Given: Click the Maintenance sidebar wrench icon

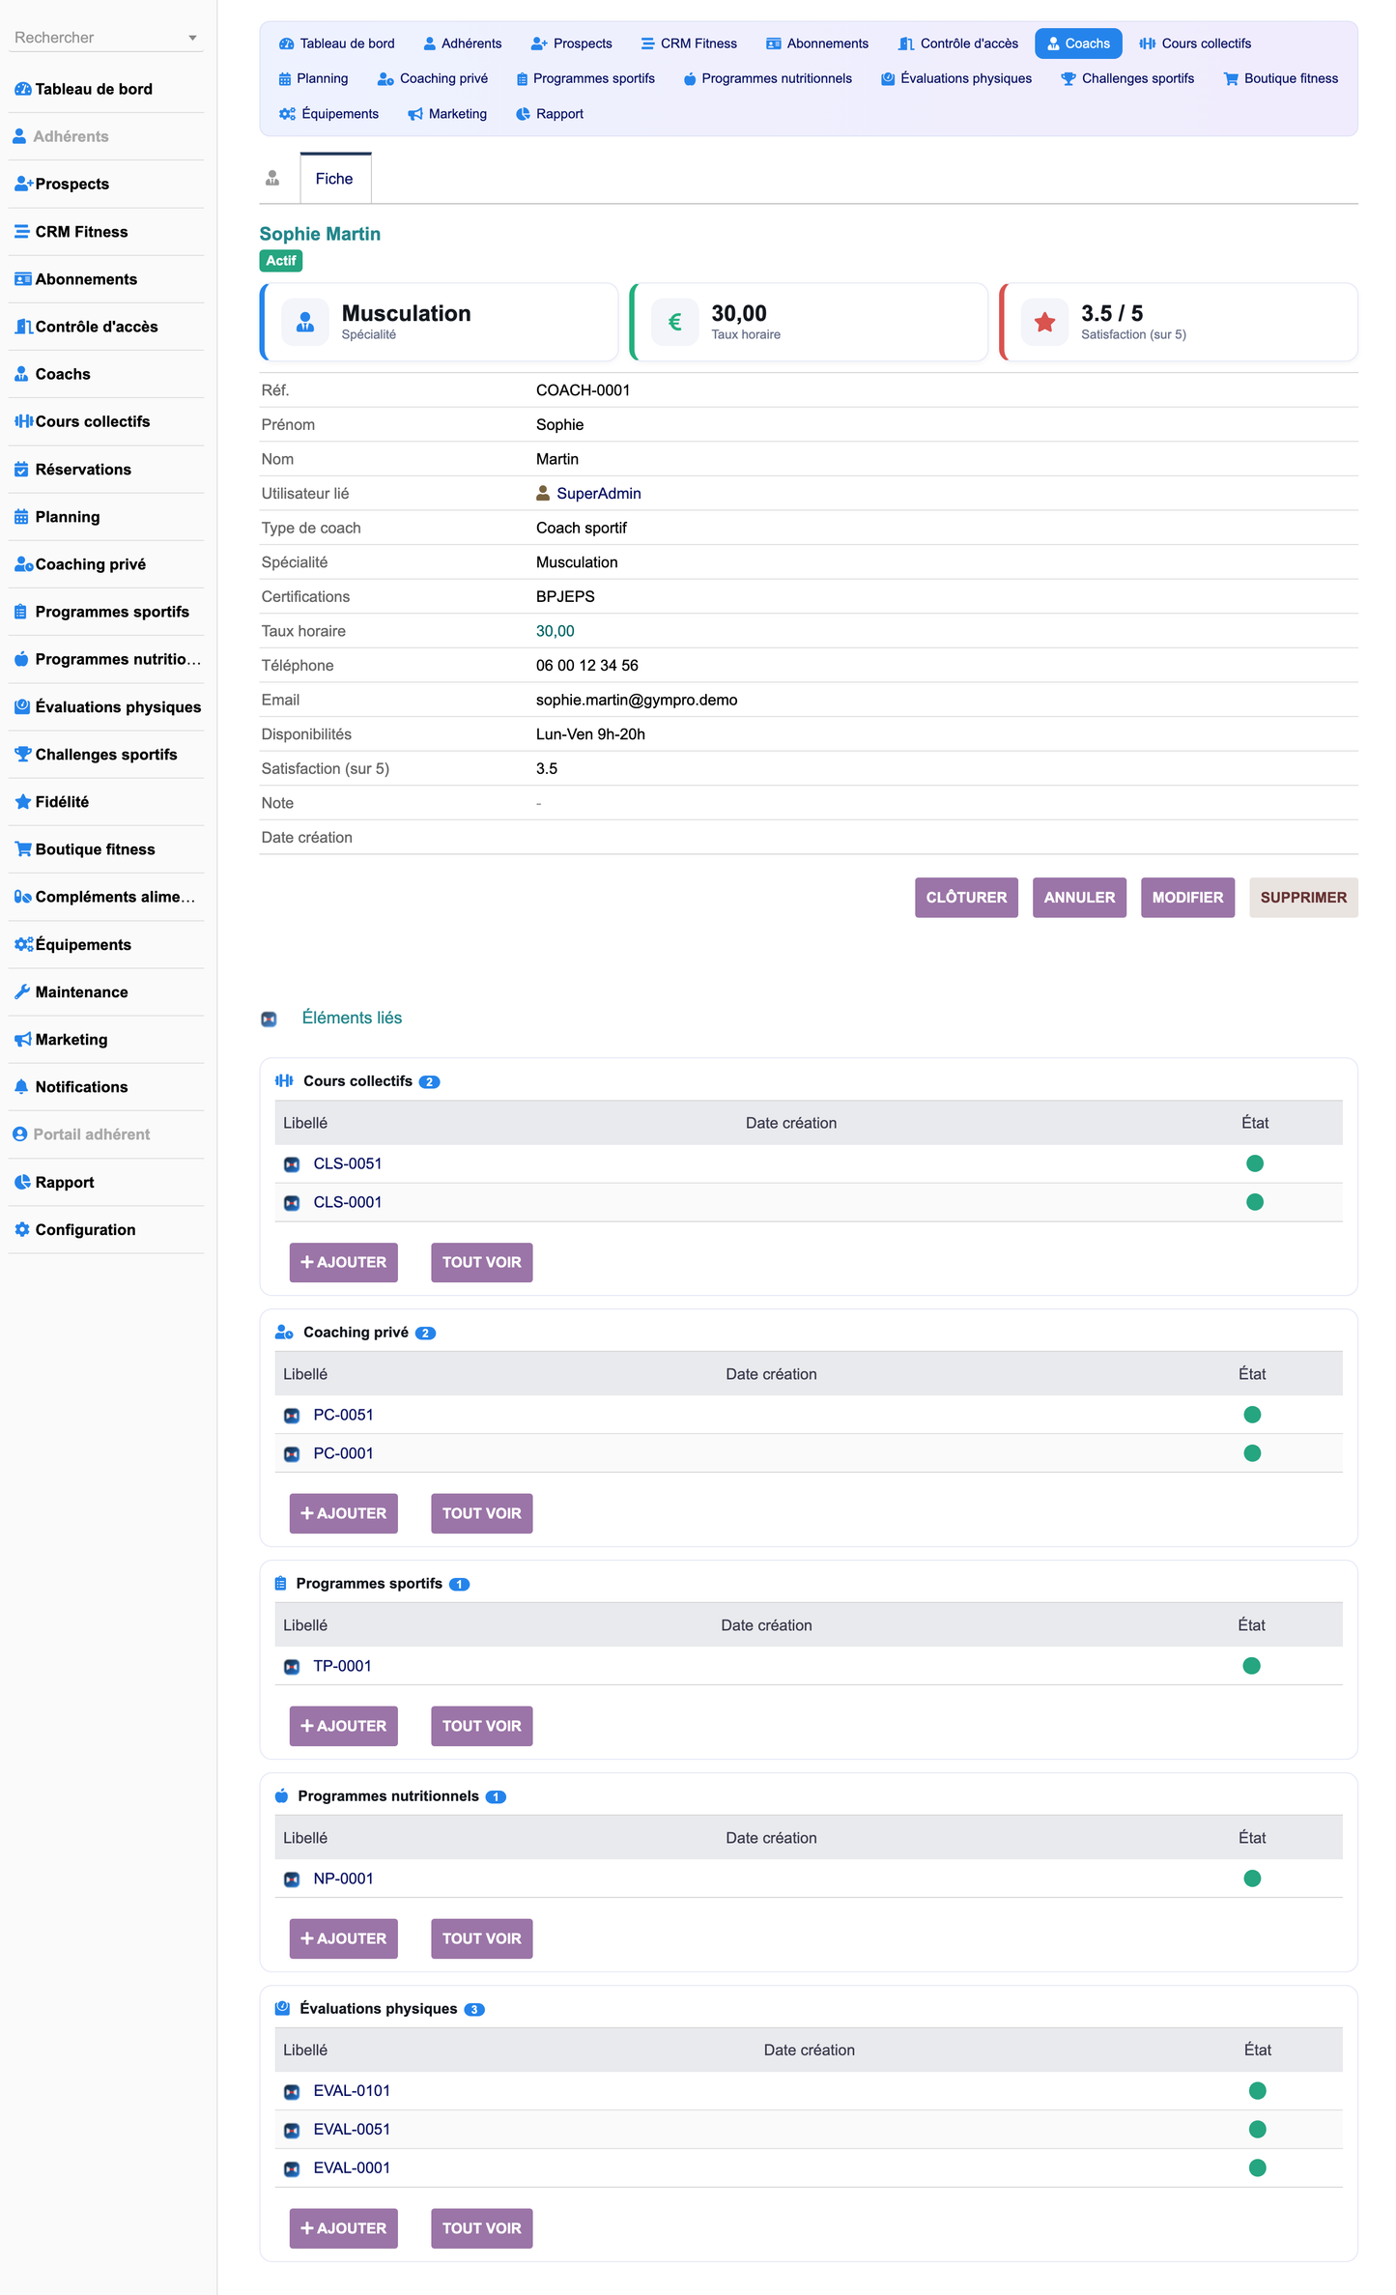Looking at the screenshot, I should 22,991.
